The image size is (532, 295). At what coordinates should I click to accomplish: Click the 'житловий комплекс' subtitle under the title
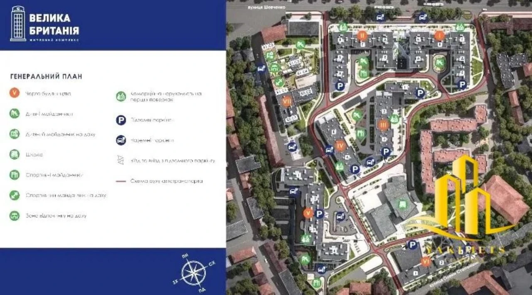click(54, 40)
